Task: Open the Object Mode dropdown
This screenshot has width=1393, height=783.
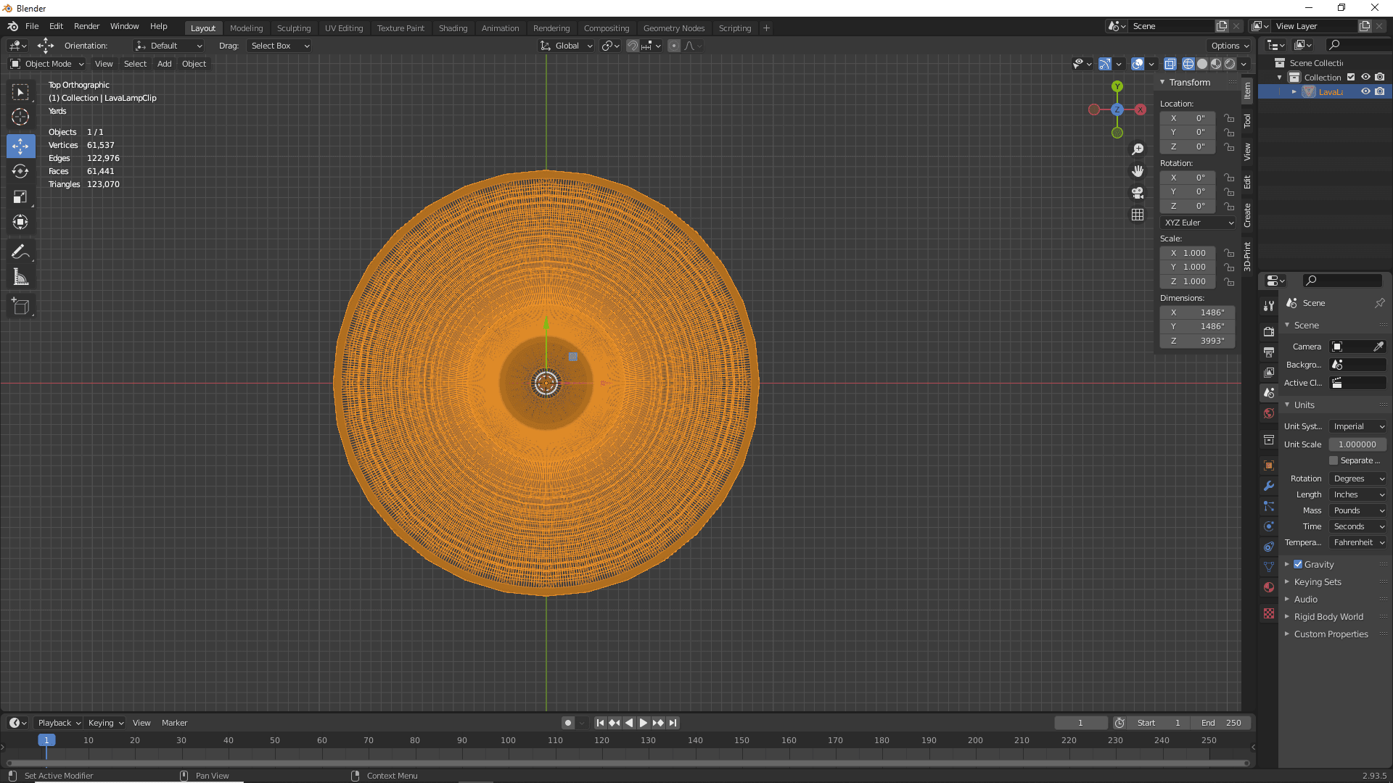Action: click(47, 64)
